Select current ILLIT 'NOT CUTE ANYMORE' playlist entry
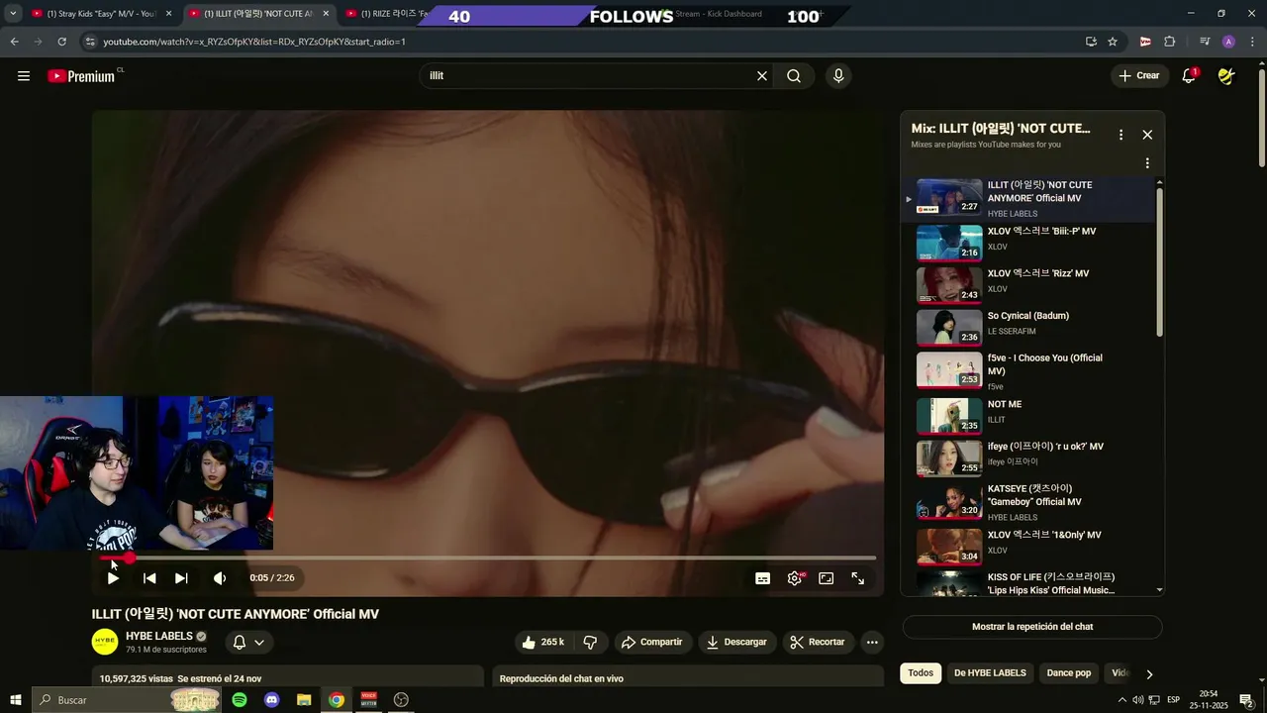This screenshot has width=1267, height=713. coord(1027,198)
